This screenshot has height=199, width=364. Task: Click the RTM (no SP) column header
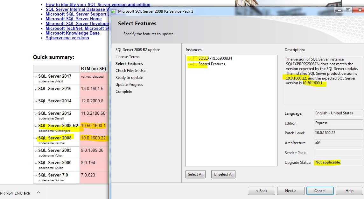(94, 69)
